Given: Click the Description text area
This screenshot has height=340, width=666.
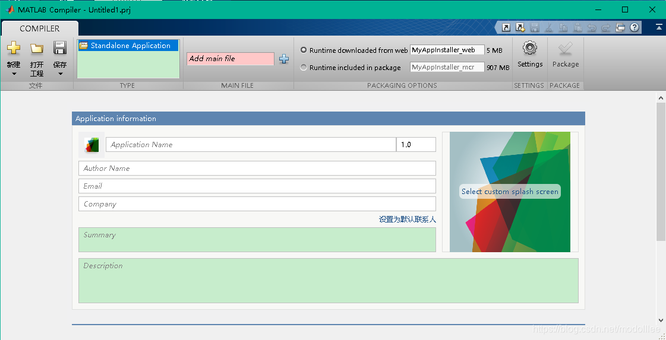Looking at the screenshot, I should point(329,281).
